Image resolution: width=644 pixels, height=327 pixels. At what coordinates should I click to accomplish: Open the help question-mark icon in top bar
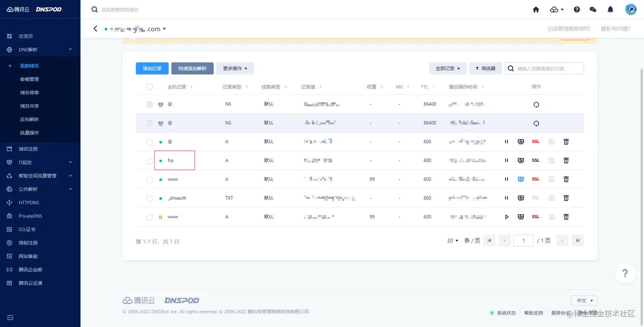click(577, 9)
